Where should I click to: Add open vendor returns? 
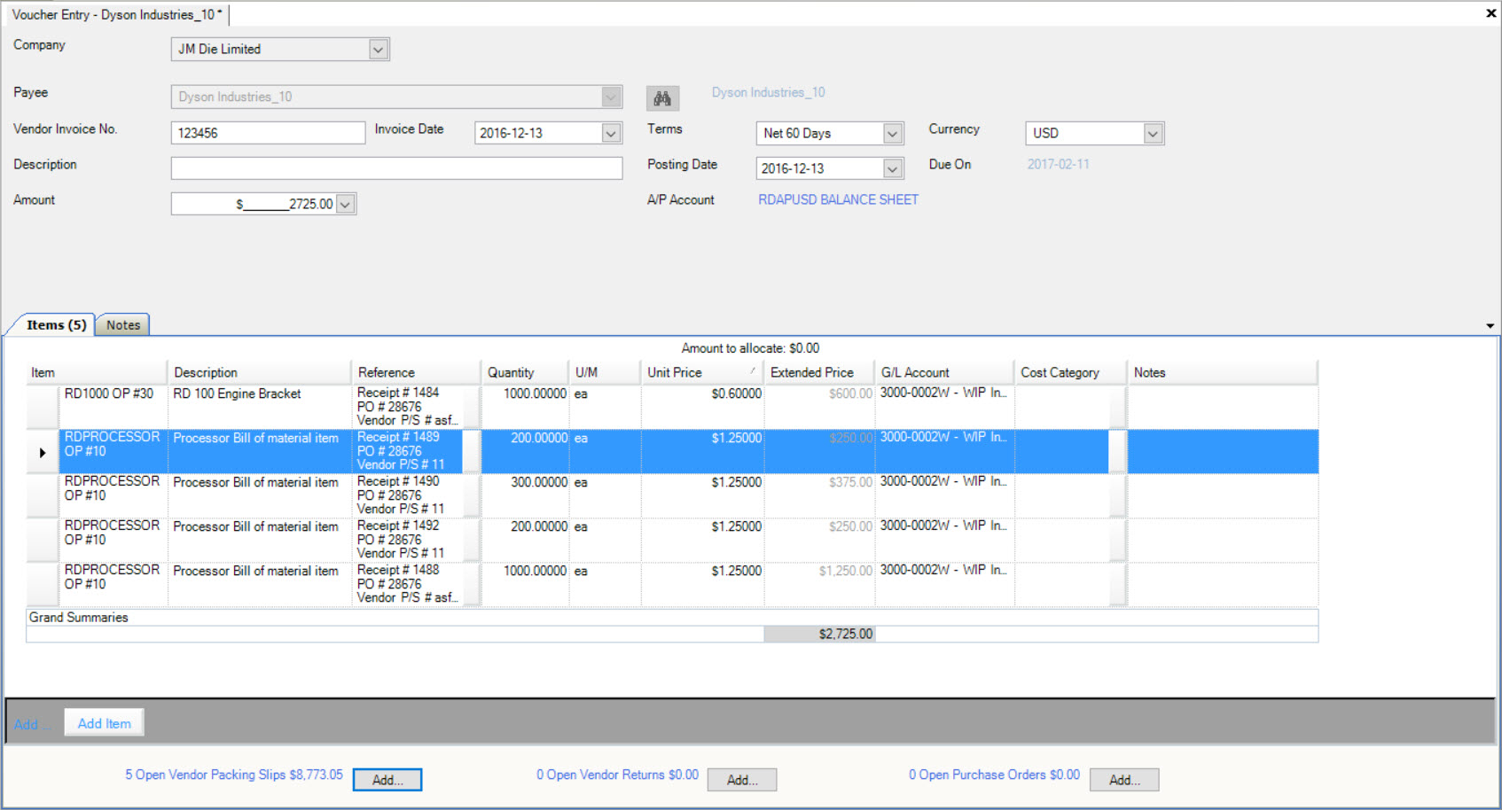[x=742, y=780]
